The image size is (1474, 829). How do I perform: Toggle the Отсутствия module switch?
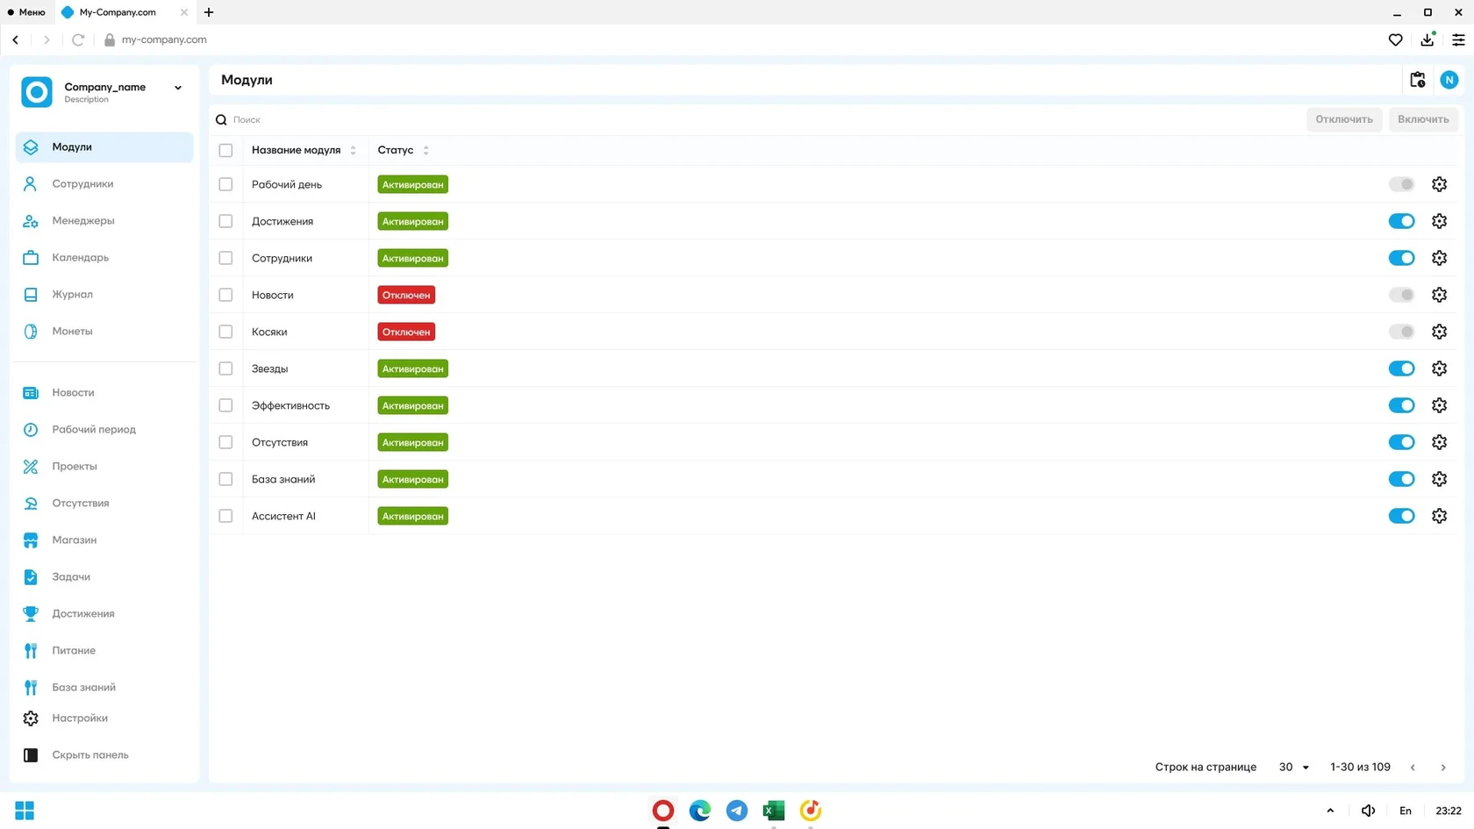coord(1401,442)
